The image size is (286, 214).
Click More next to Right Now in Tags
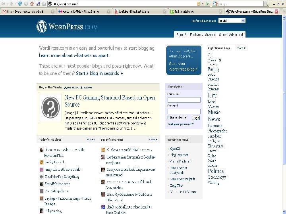click(242, 48)
